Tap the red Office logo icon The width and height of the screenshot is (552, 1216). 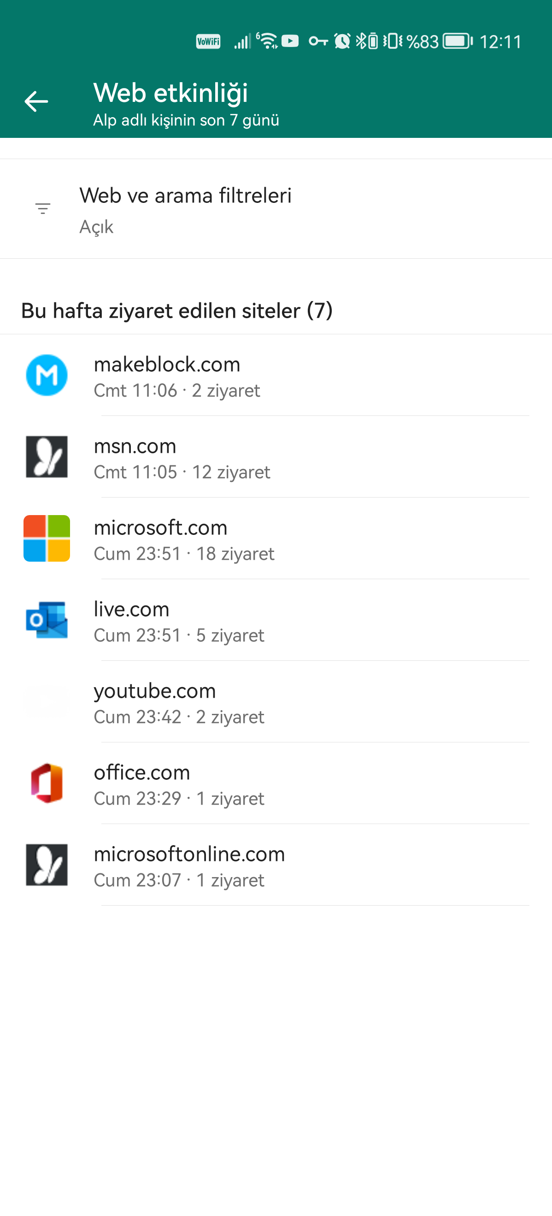pos(47,783)
